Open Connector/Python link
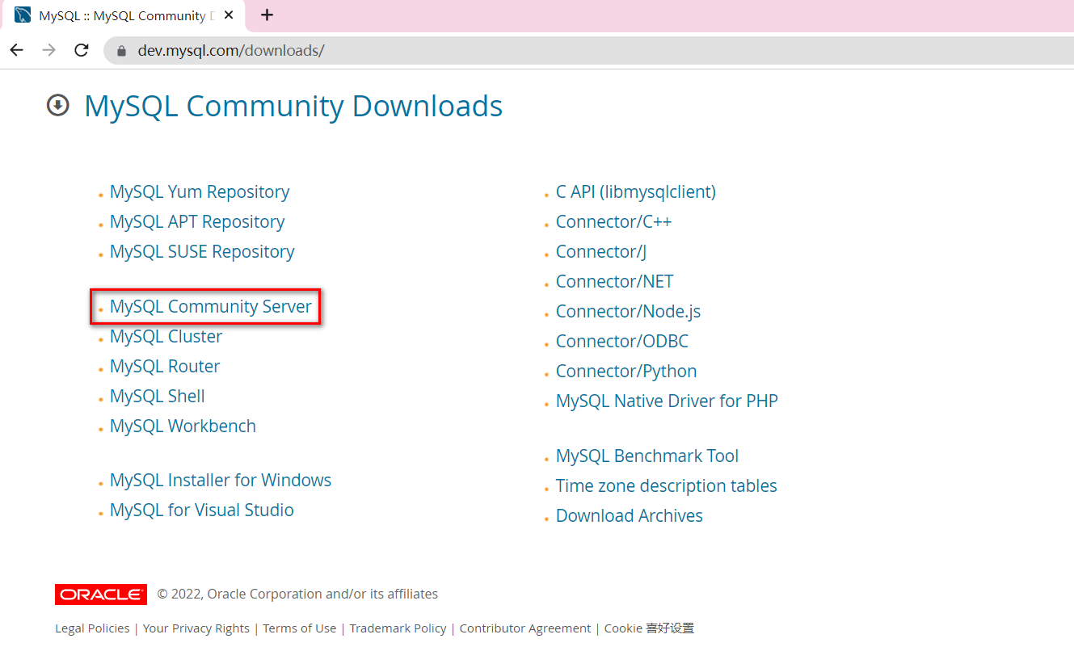 click(626, 372)
